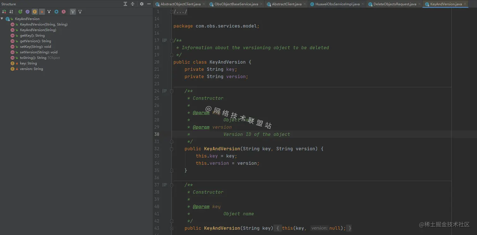Expand folded header comment at line 1
This screenshot has height=235, width=477.
pos(172,12)
